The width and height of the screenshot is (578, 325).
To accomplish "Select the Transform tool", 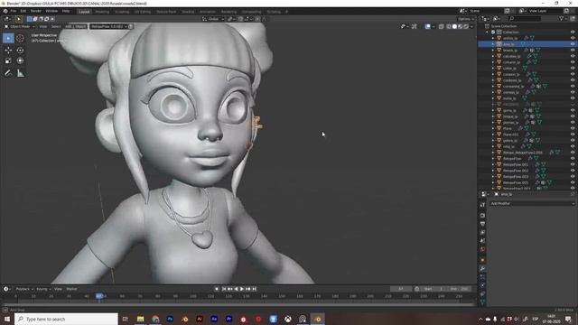I will (x=20, y=60).
